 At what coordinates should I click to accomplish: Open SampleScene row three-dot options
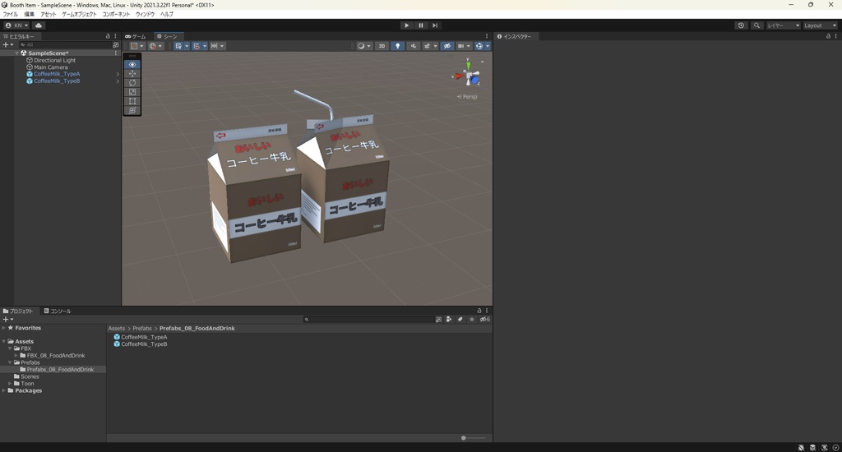point(115,53)
